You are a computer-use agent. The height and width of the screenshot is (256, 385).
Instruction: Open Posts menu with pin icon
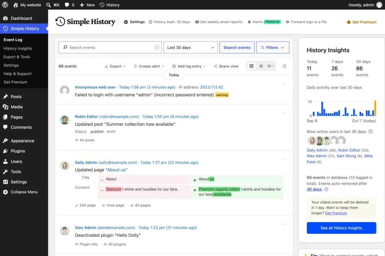(x=24, y=96)
